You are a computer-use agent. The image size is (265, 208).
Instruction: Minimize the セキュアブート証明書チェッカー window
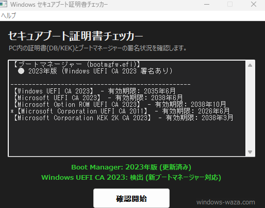(x=207, y=4)
